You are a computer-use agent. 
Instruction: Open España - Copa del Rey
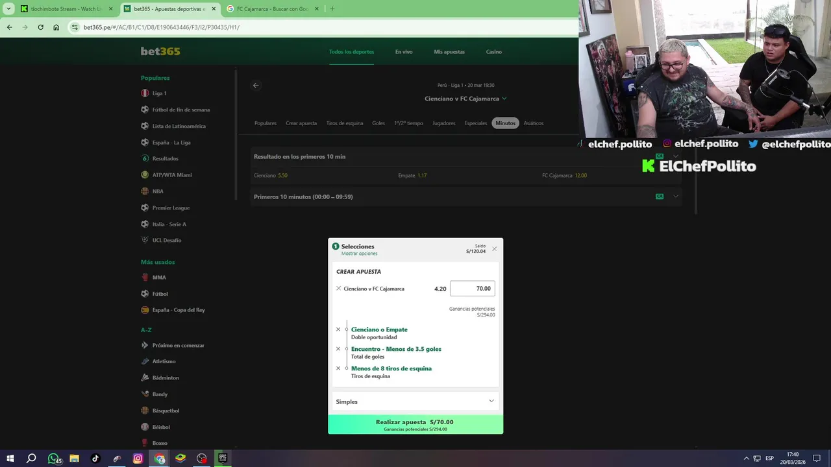(x=179, y=310)
